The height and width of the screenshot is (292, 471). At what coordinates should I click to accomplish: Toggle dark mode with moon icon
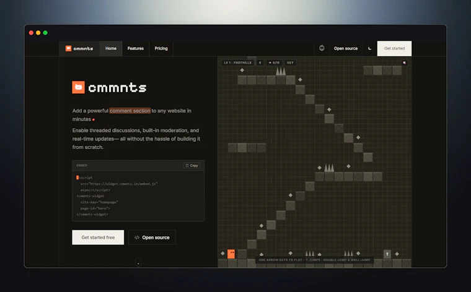pyautogui.click(x=370, y=48)
